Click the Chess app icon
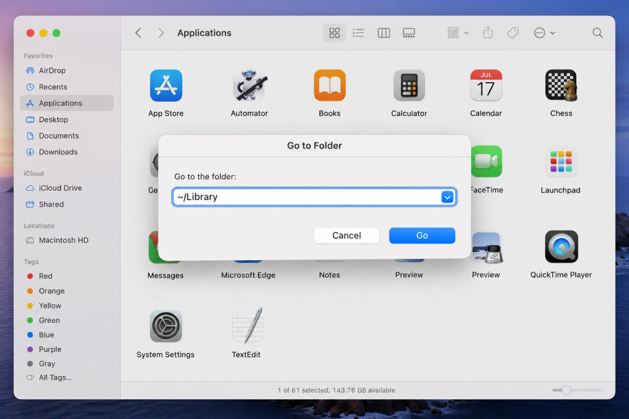629x419 pixels. pos(561,85)
